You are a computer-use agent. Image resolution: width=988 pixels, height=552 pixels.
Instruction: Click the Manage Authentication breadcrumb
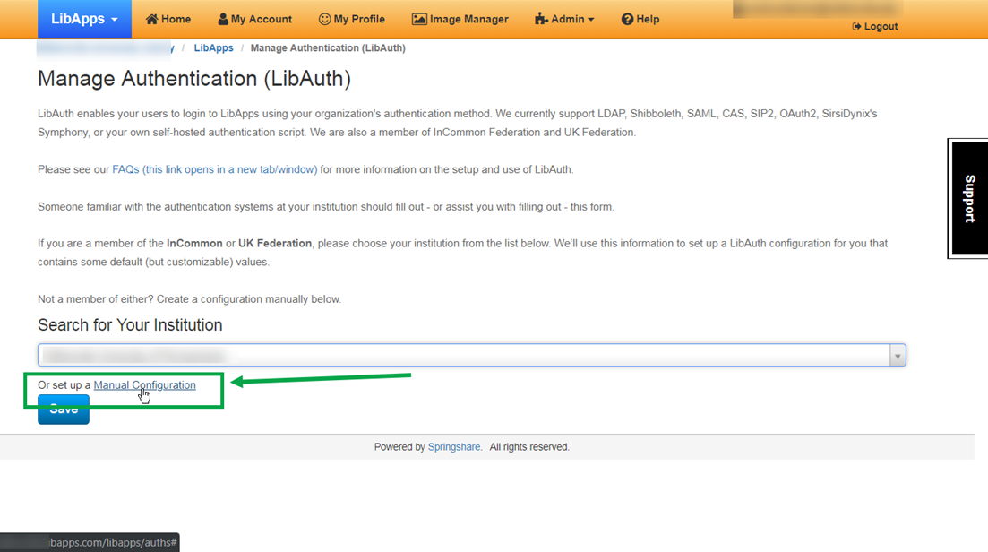pos(328,47)
